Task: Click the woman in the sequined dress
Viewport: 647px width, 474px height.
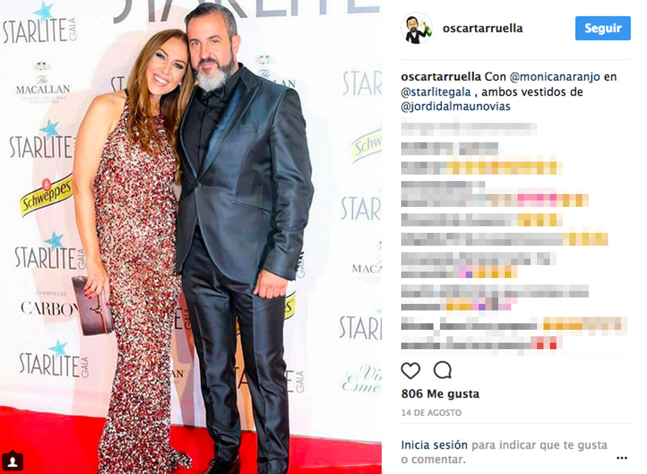Action: click(132, 248)
